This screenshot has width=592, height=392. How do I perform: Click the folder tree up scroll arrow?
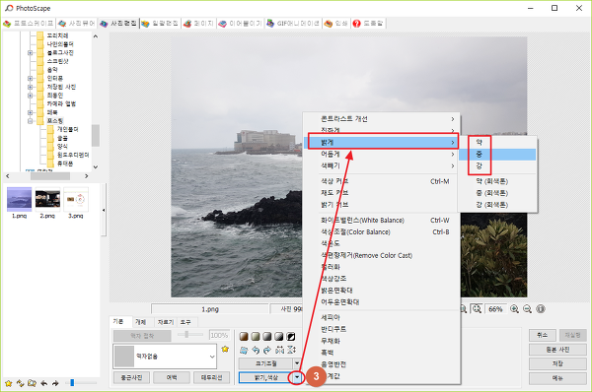pos(96,36)
